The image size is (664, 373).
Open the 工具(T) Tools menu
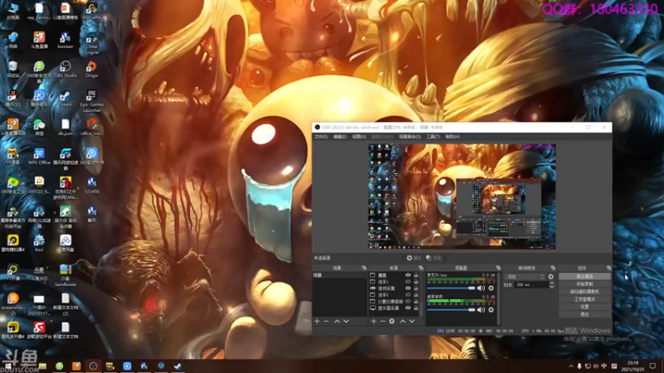tap(432, 137)
